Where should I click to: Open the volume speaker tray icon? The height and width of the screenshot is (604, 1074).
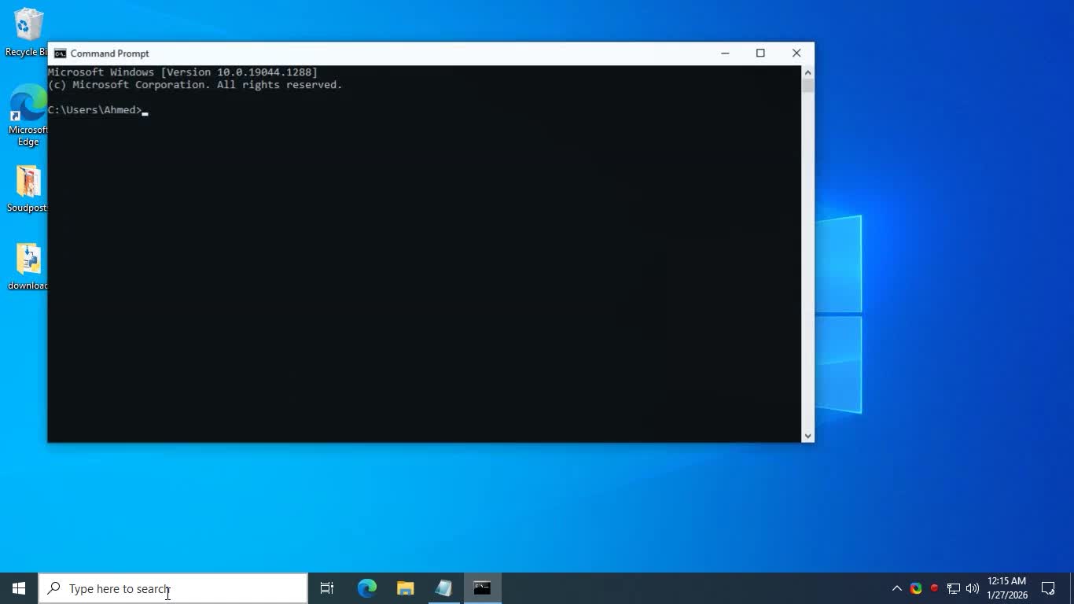click(x=973, y=588)
